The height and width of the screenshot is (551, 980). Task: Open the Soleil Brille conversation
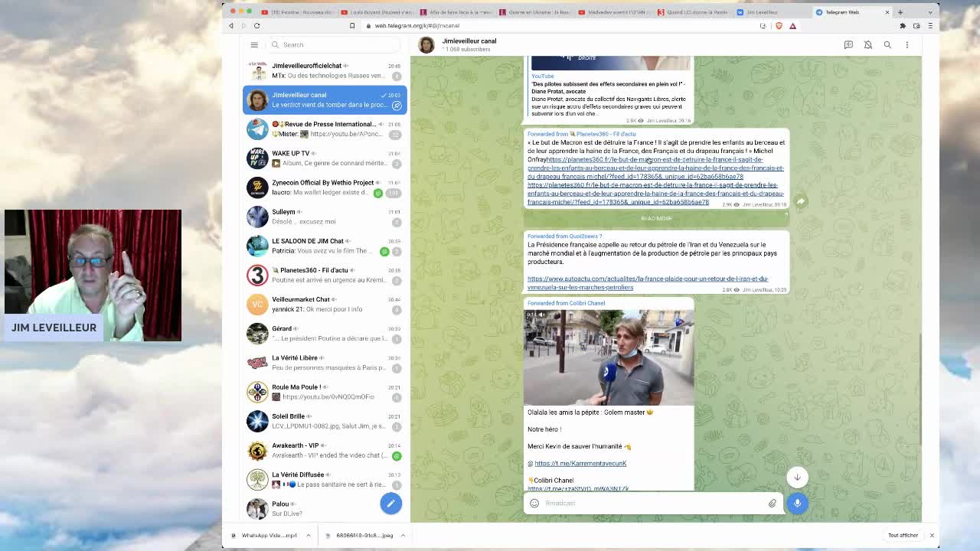pos(325,421)
